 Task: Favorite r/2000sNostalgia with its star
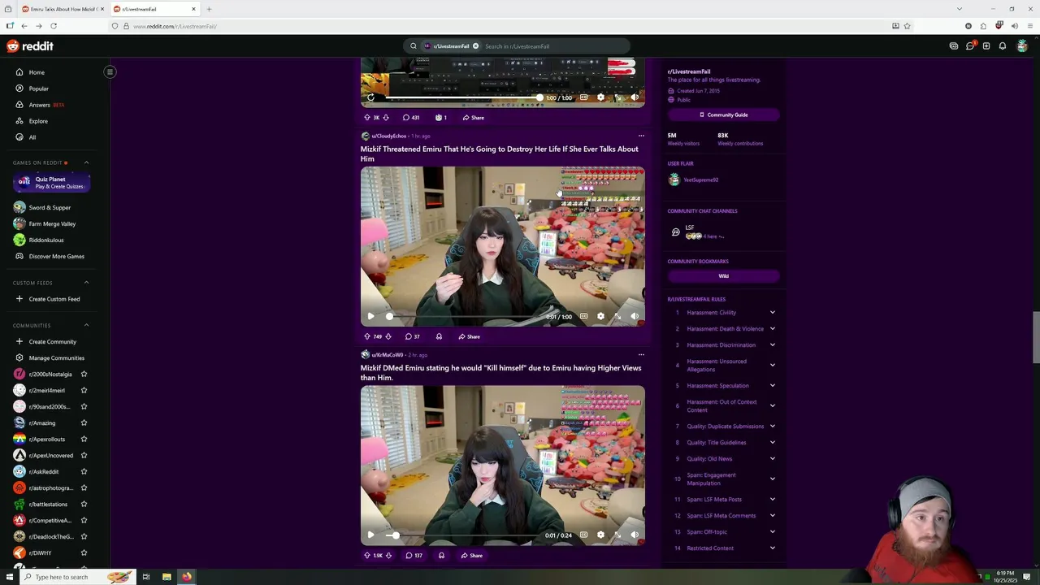point(84,374)
